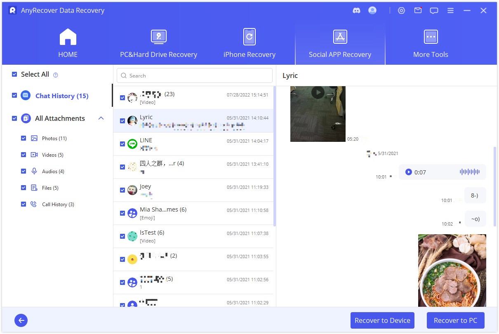Switch to iPhone Recovery tab
This screenshot has width=499, height=334.
(249, 43)
